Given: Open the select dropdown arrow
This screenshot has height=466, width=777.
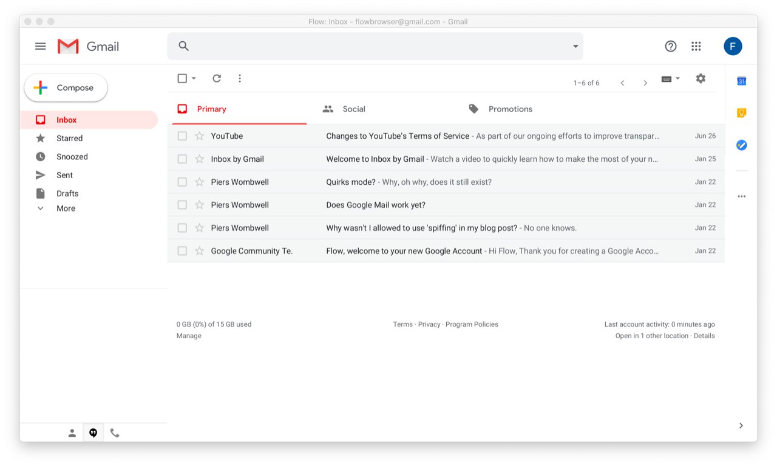Looking at the screenshot, I should coord(194,78).
